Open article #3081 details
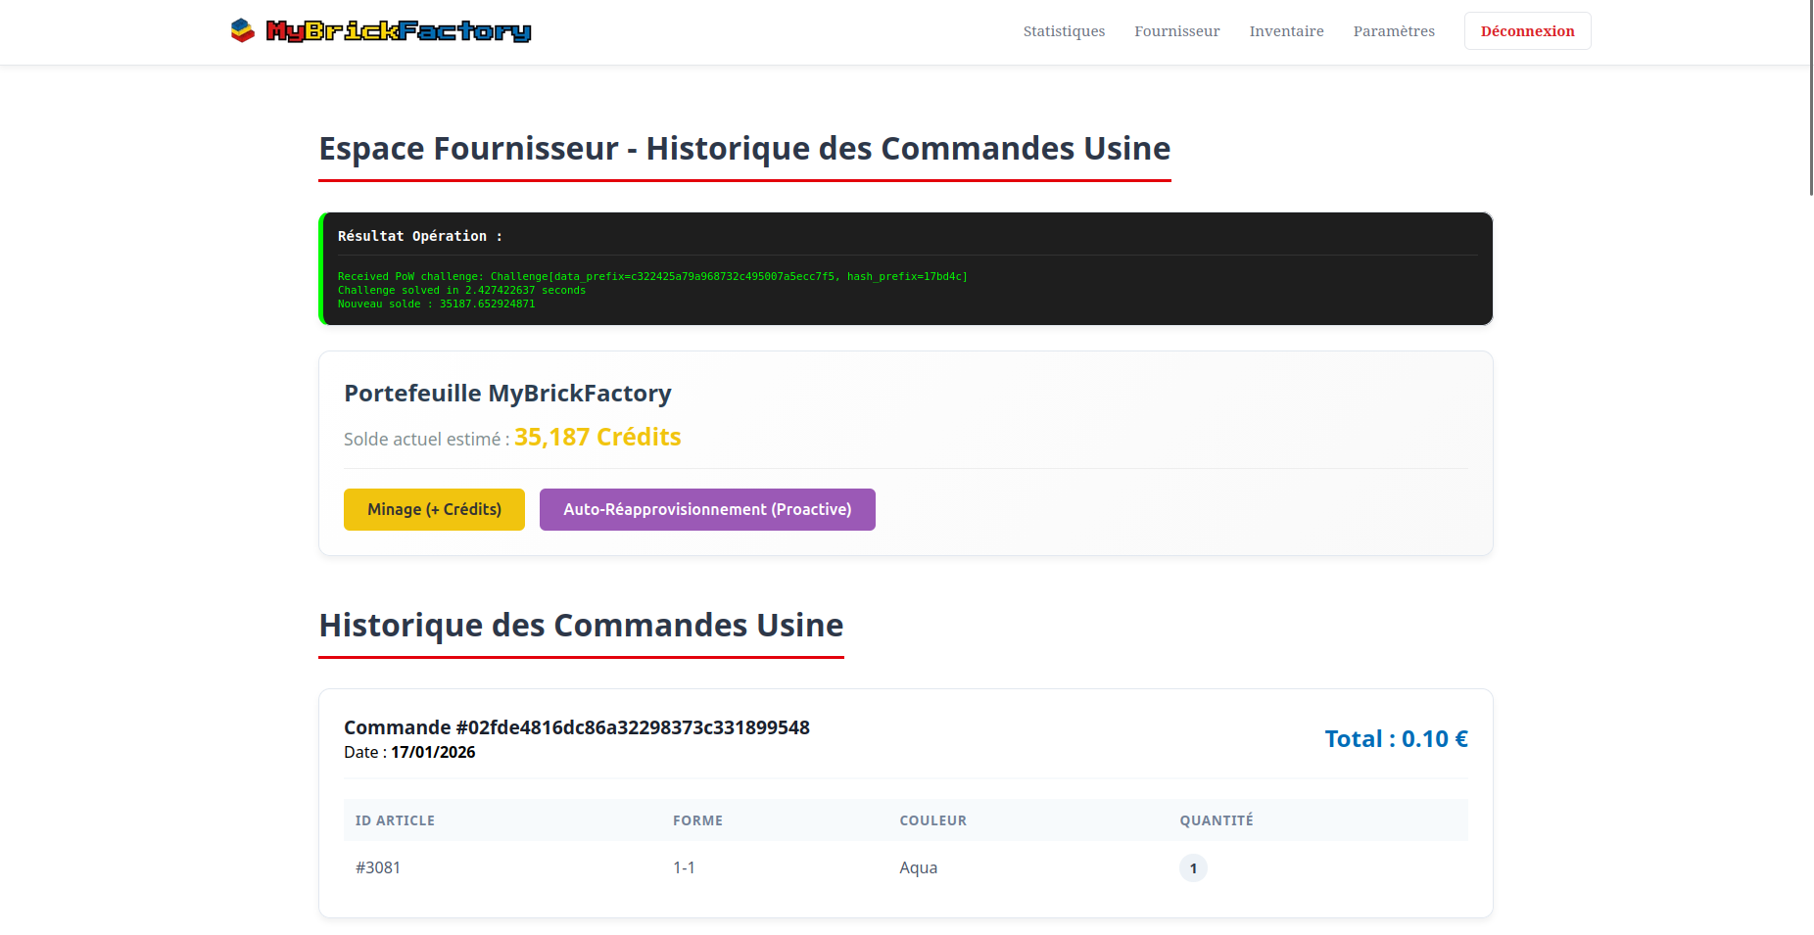The width and height of the screenshot is (1814, 935). [x=379, y=867]
